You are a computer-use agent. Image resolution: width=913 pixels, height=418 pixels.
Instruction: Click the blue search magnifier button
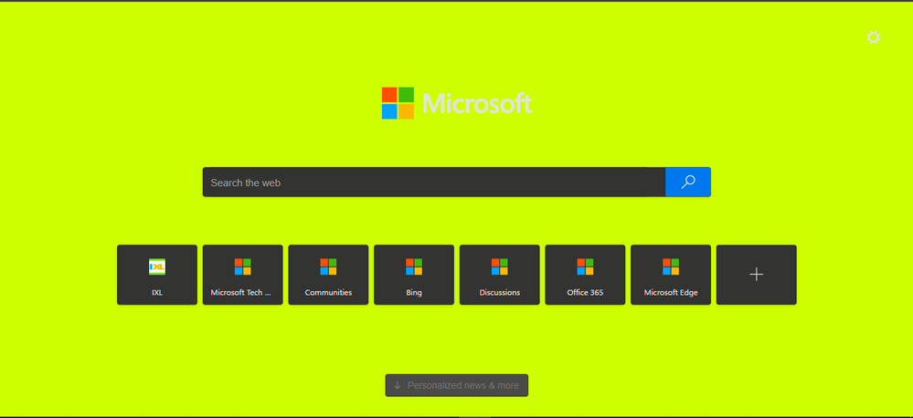pyautogui.click(x=687, y=182)
